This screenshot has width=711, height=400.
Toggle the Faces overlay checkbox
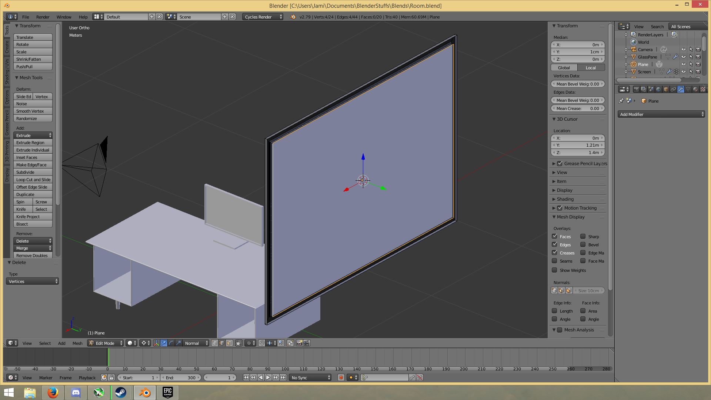(555, 236)
